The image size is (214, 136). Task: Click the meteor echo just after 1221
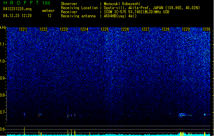(24, 114)
